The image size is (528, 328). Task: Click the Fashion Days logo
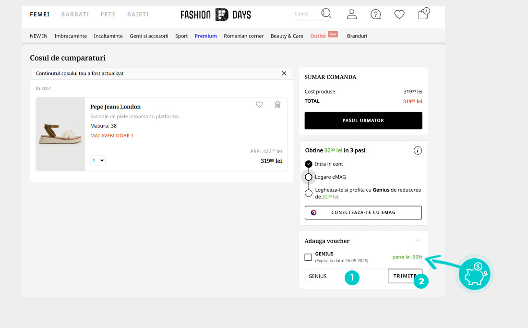pos(216,14)
